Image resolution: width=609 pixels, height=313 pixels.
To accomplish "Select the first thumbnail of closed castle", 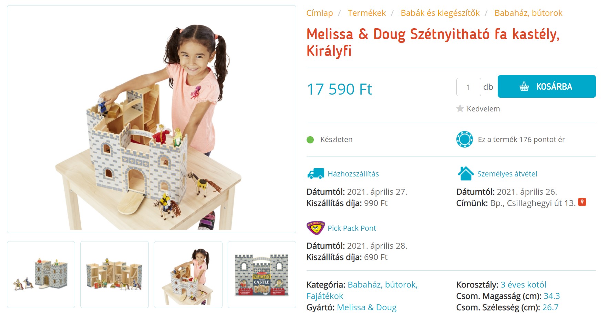I will point(41,274).
